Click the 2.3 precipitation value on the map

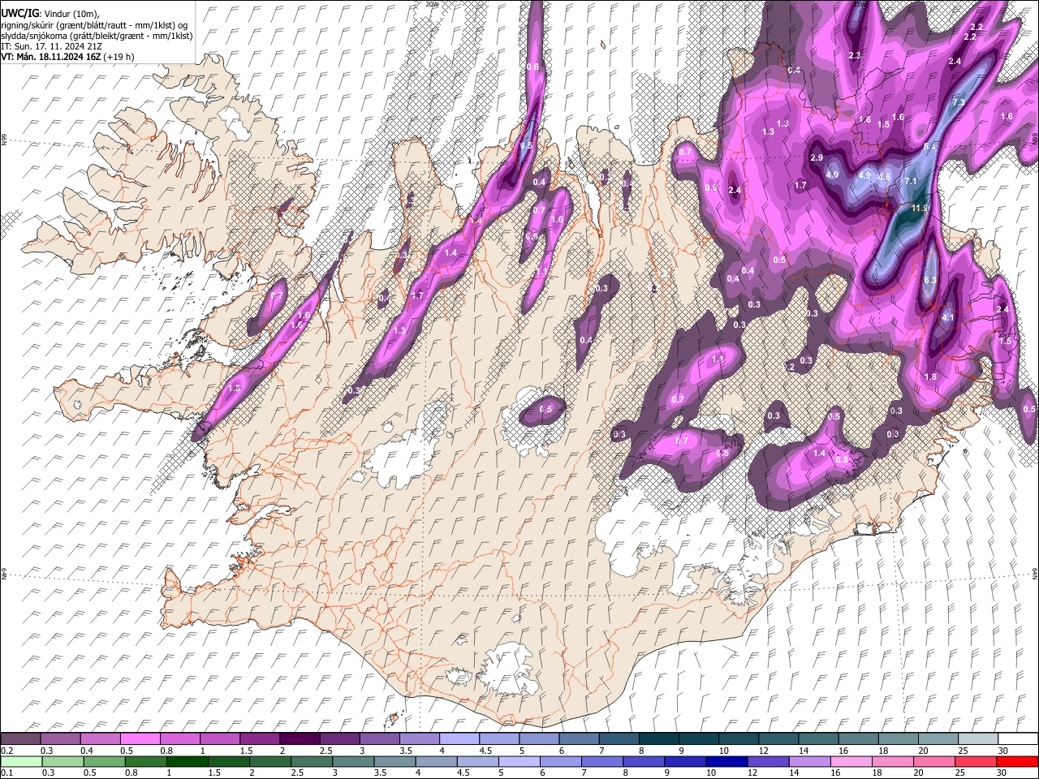click(854, 55)
